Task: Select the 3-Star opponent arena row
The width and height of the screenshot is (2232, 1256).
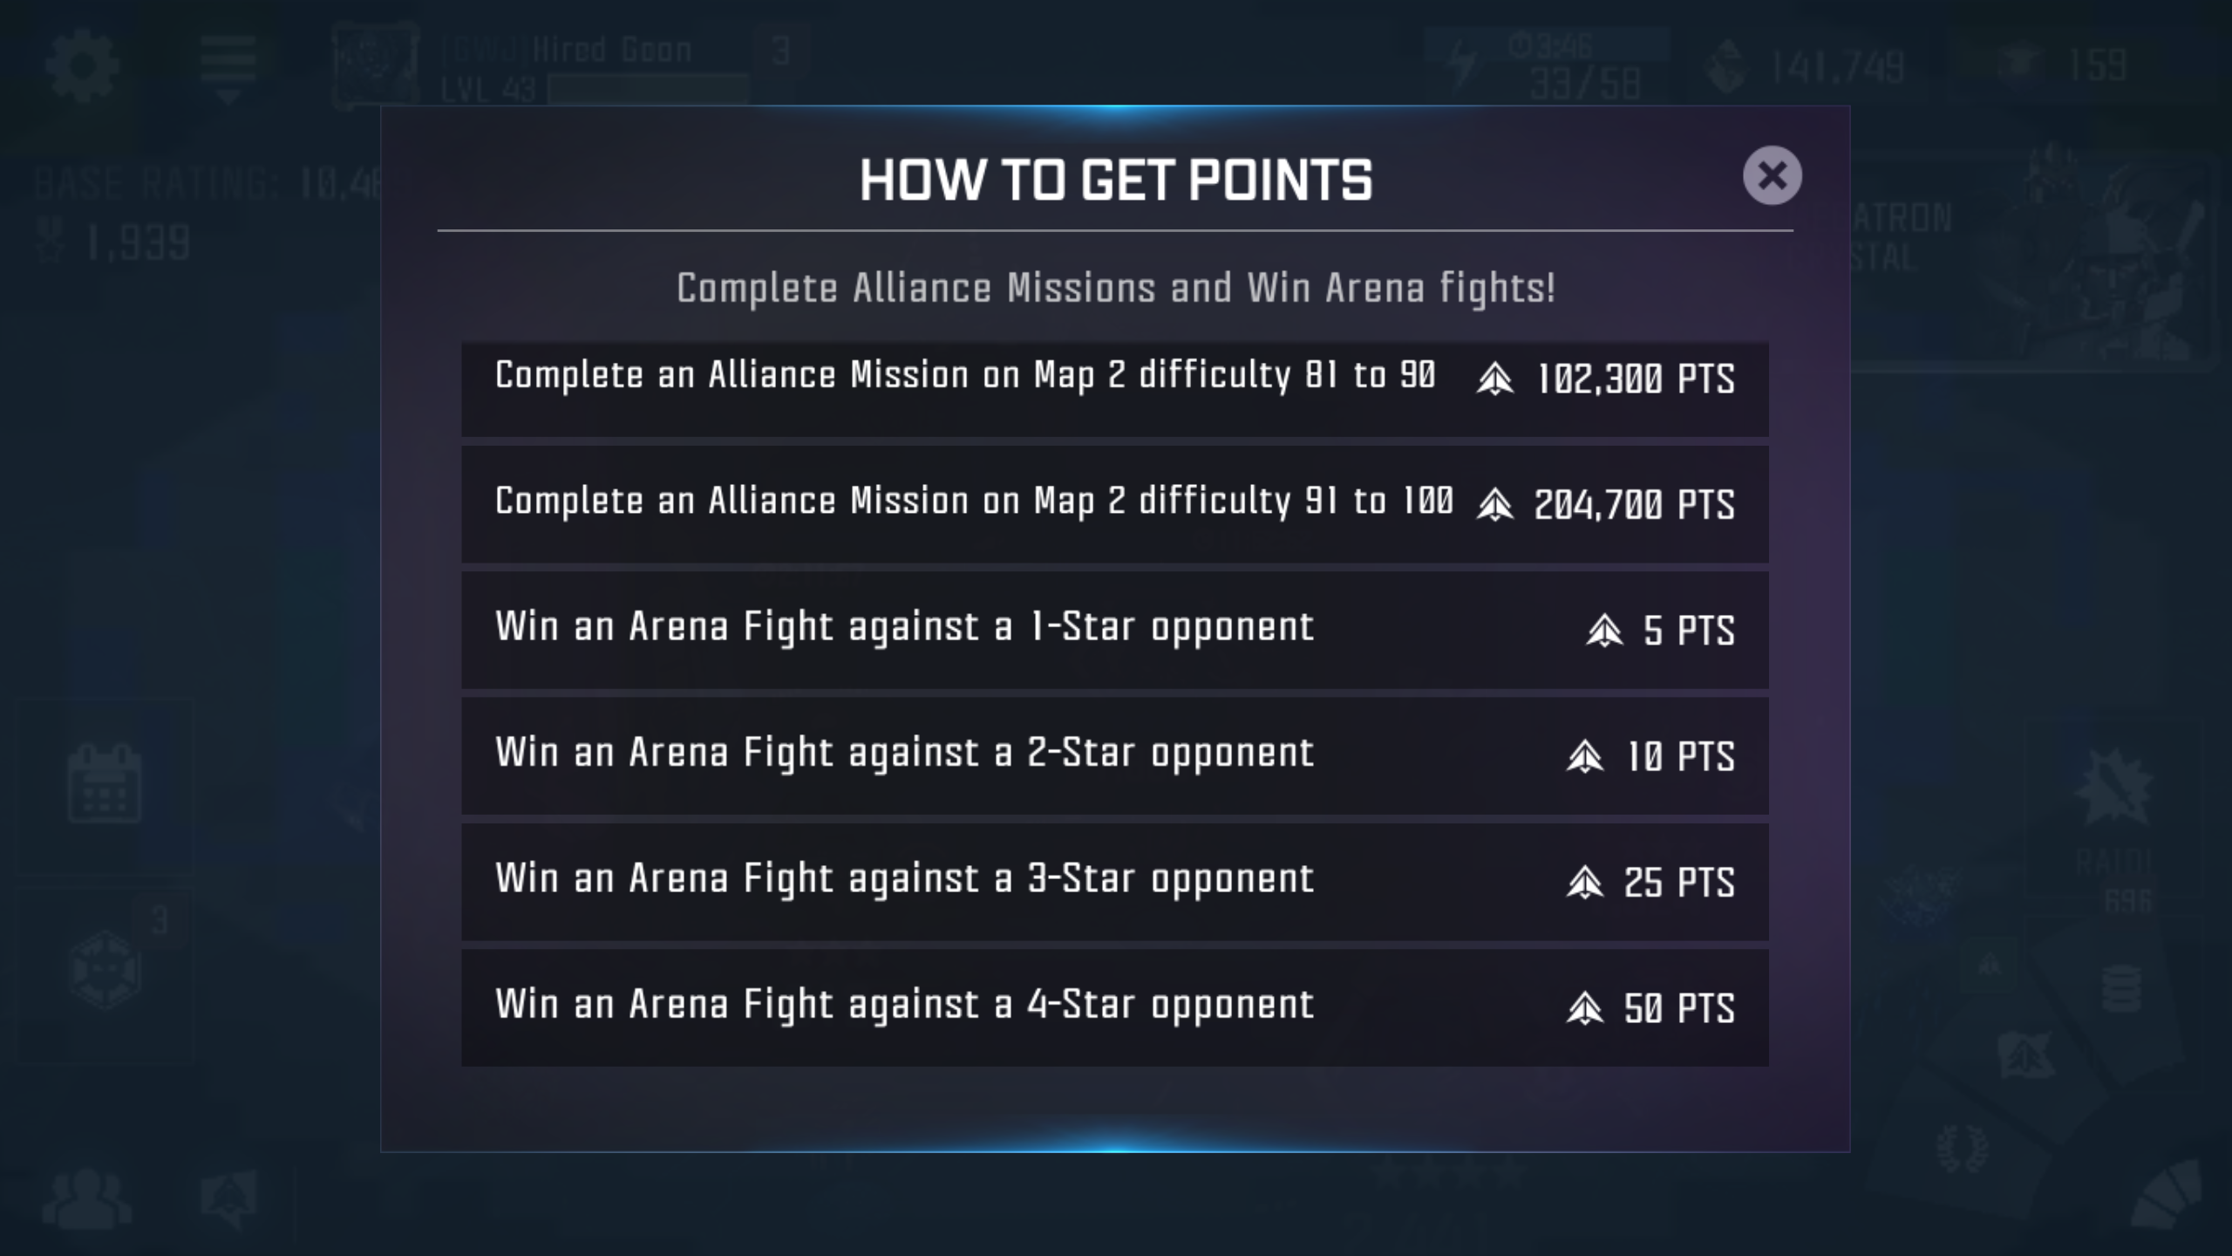Action: tap(1115, 882)
